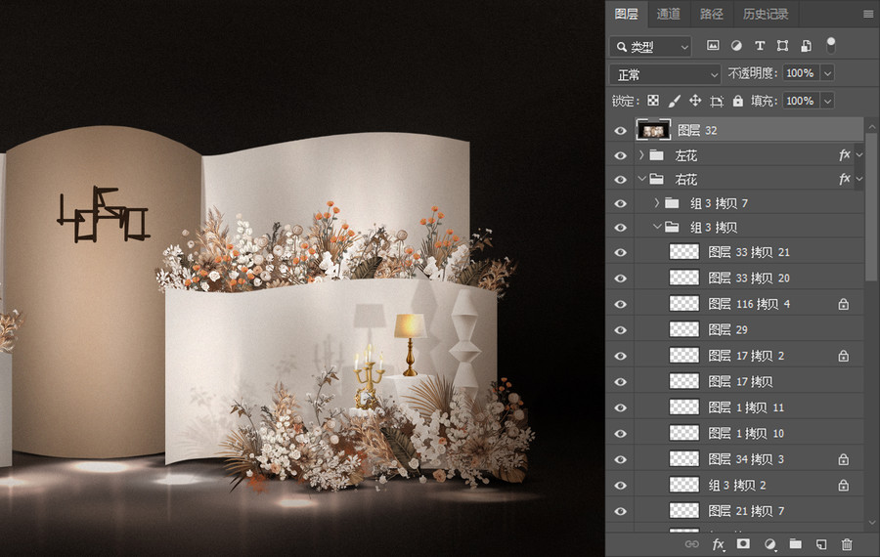
Task: Click lock icon on 图层 116 拷贝 4
Action: pyautogui.click(x=843, y=304)
